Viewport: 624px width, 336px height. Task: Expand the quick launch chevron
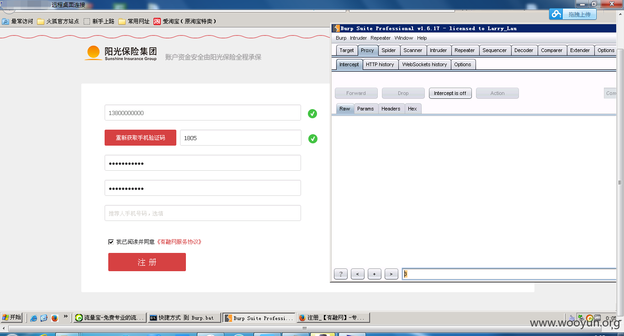pos(66,316)
